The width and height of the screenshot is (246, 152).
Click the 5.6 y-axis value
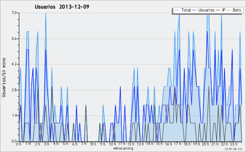point(14,39)
